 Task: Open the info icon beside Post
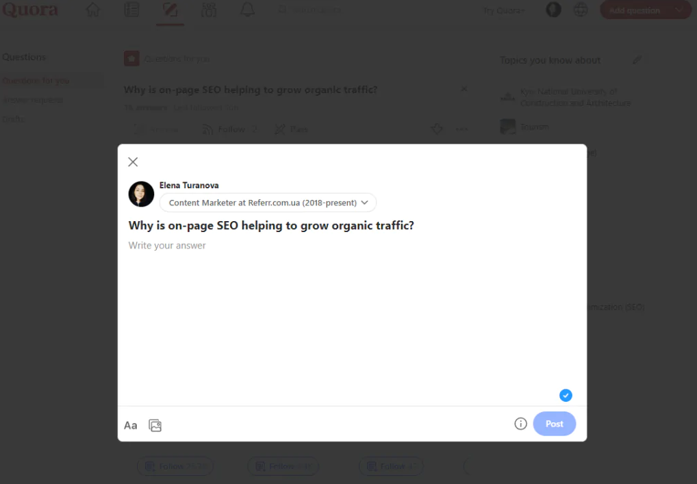[x=520, y=424]
